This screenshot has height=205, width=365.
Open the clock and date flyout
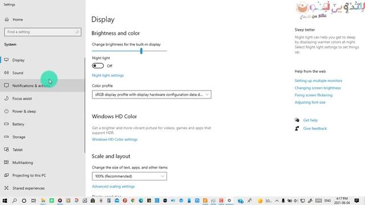click(342, 200)
